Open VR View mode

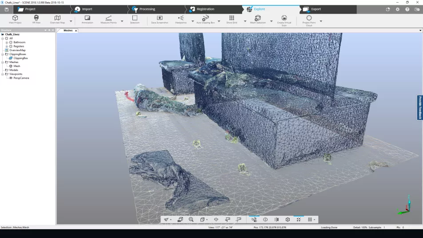(x=36, y=18)
